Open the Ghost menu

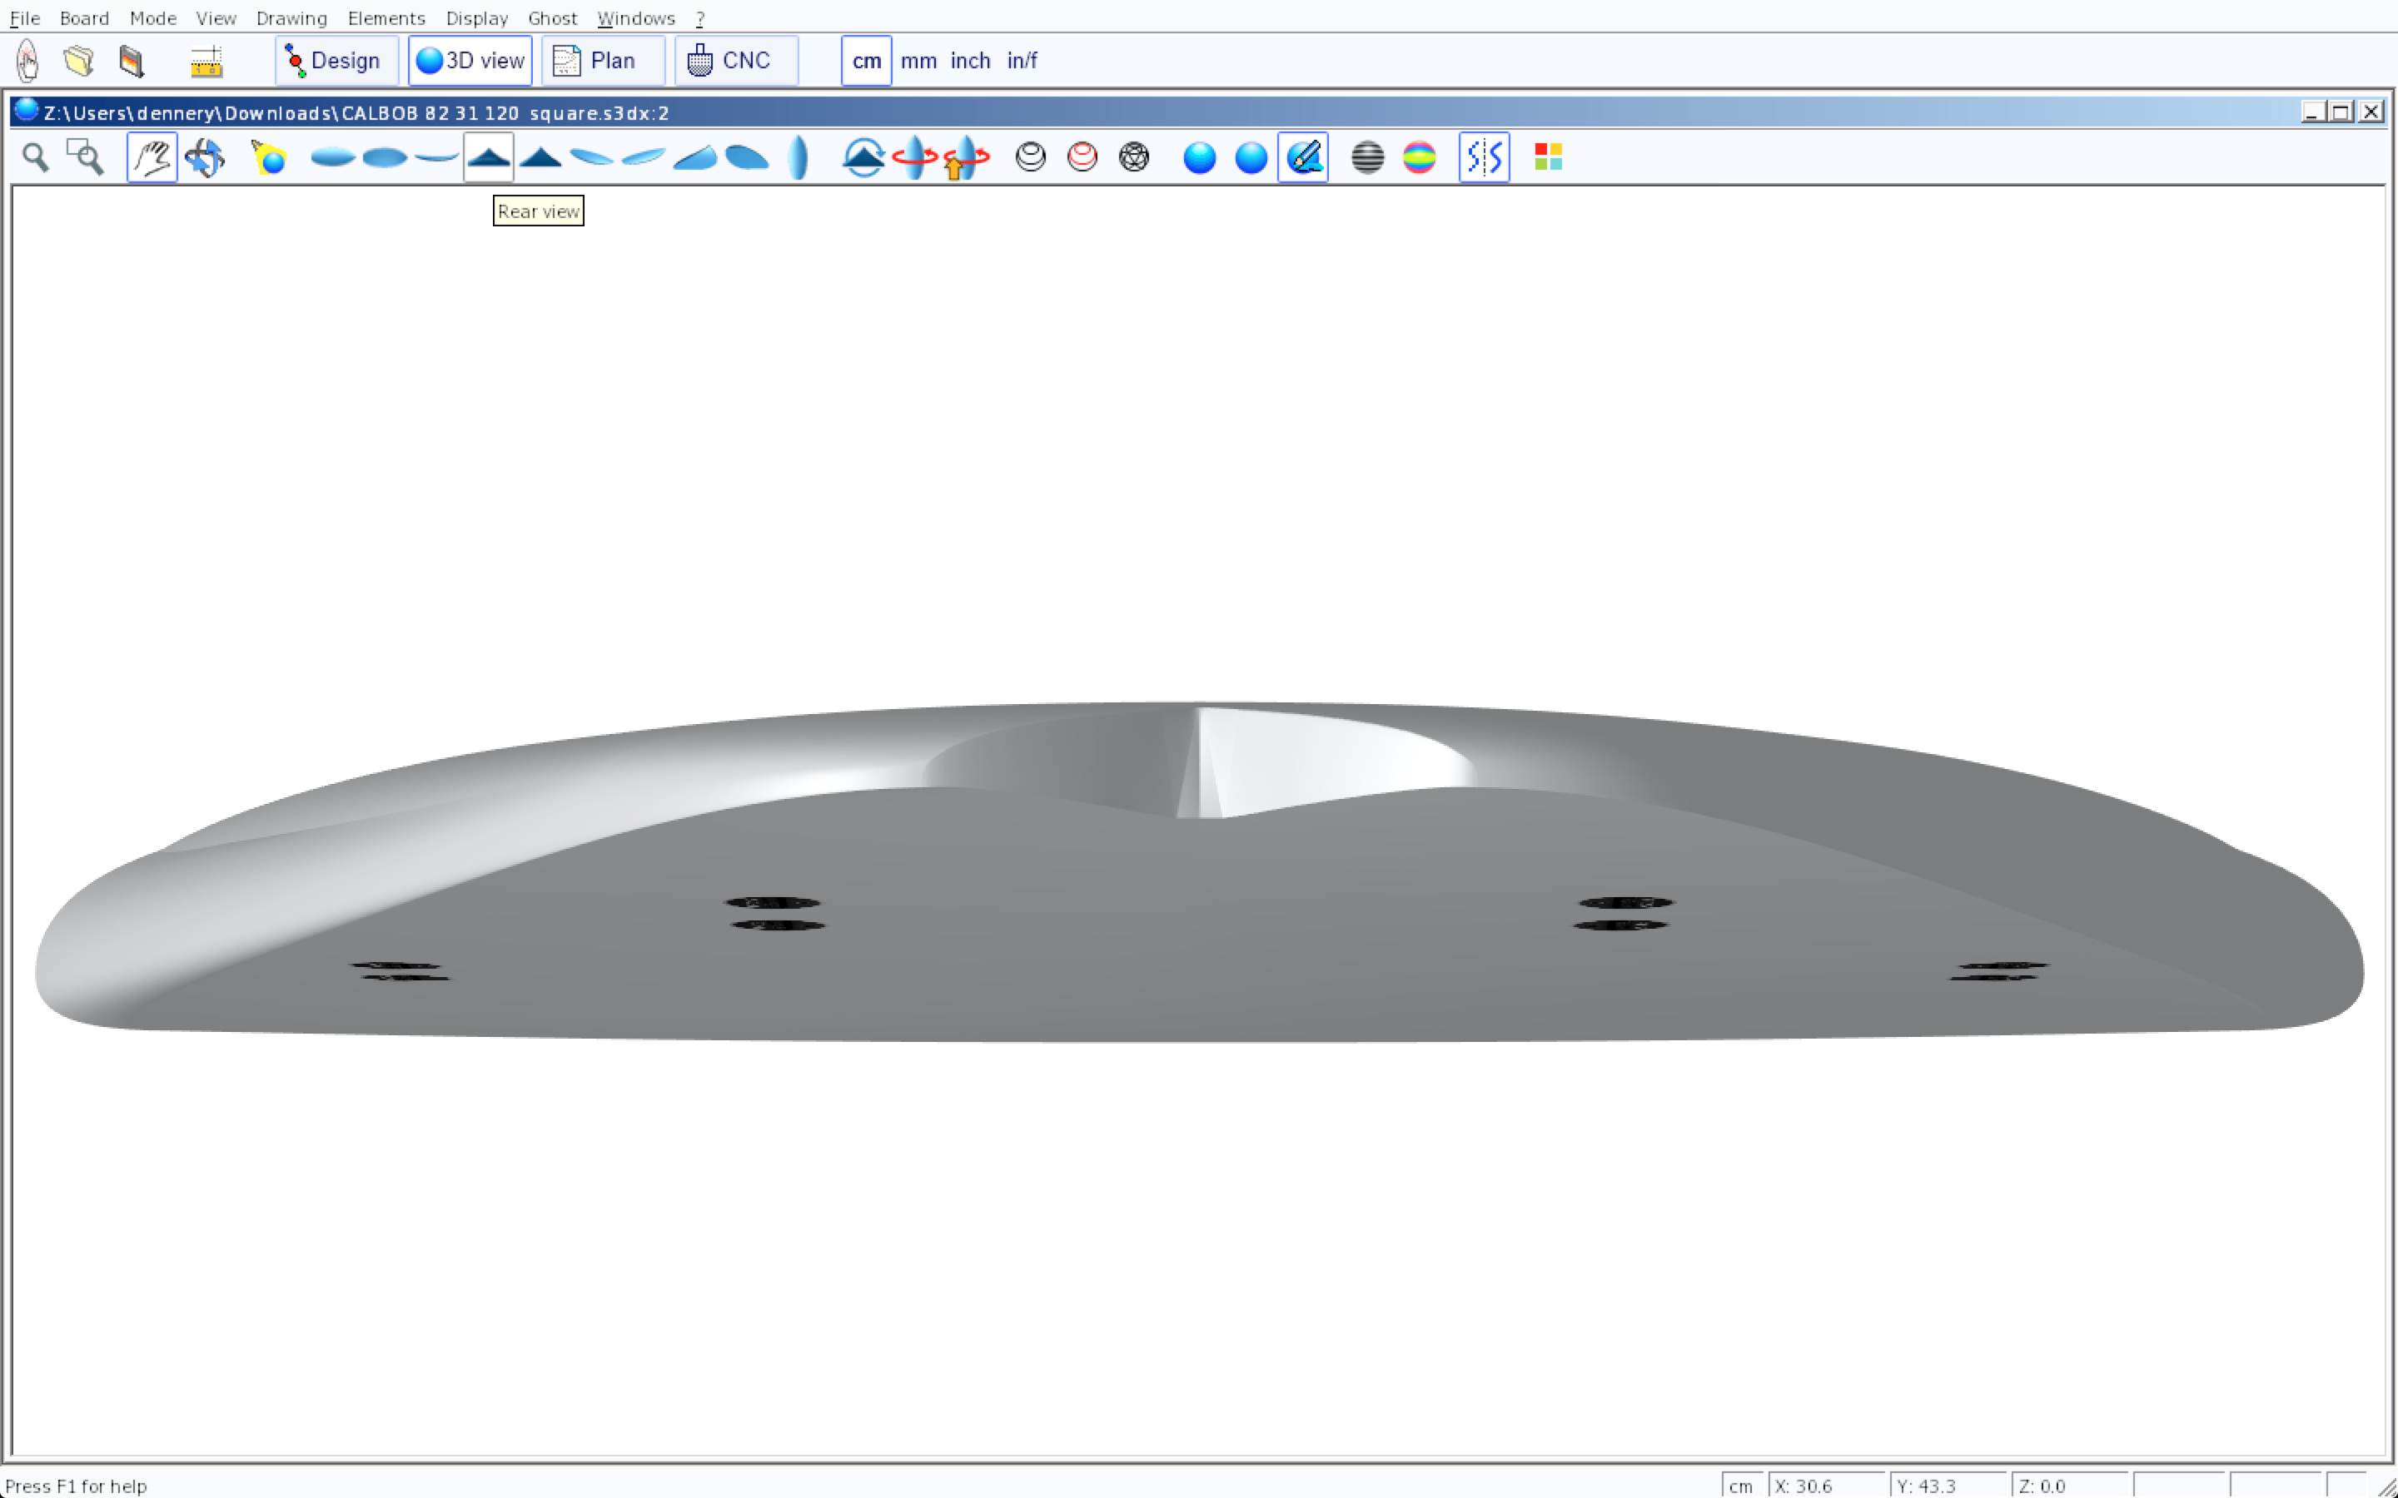[x=552, y=17]
